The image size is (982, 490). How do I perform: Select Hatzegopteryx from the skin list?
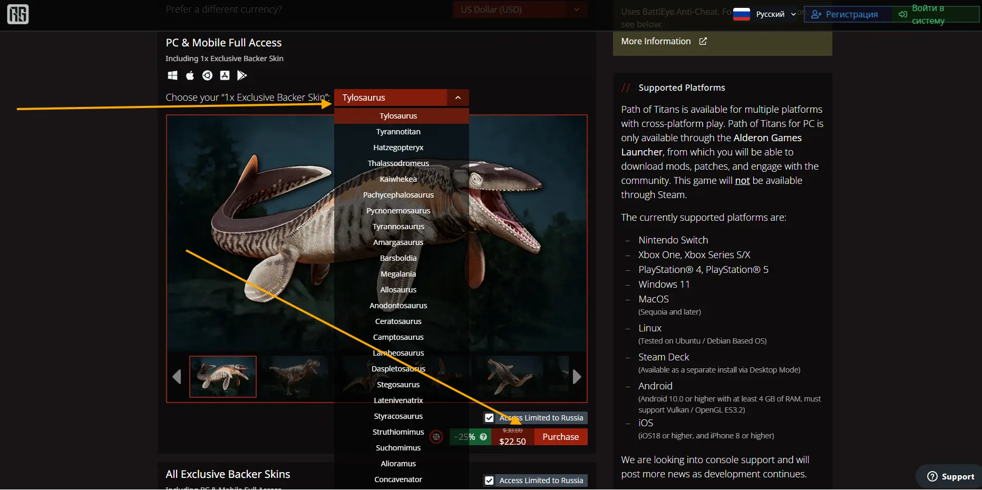pyautogui.click(x=402, y=148)
